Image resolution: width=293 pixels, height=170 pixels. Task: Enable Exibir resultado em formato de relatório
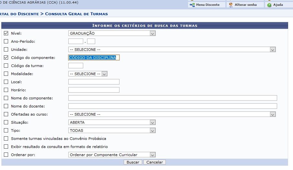(x=6, y=147)
